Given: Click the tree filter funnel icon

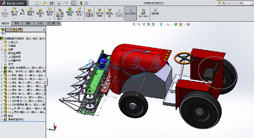Looking at the screenshot, I should click(x=3, y=34).
